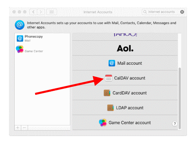Screen dimensions: 196x147
Task: Click the CalDAV calendar icon
Action: (x=109, y=78)
